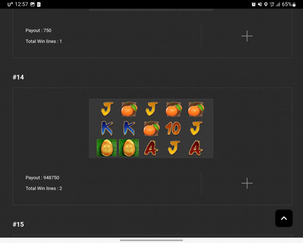
Task: Click the 10 symbol on the reels
Action: 173,128
